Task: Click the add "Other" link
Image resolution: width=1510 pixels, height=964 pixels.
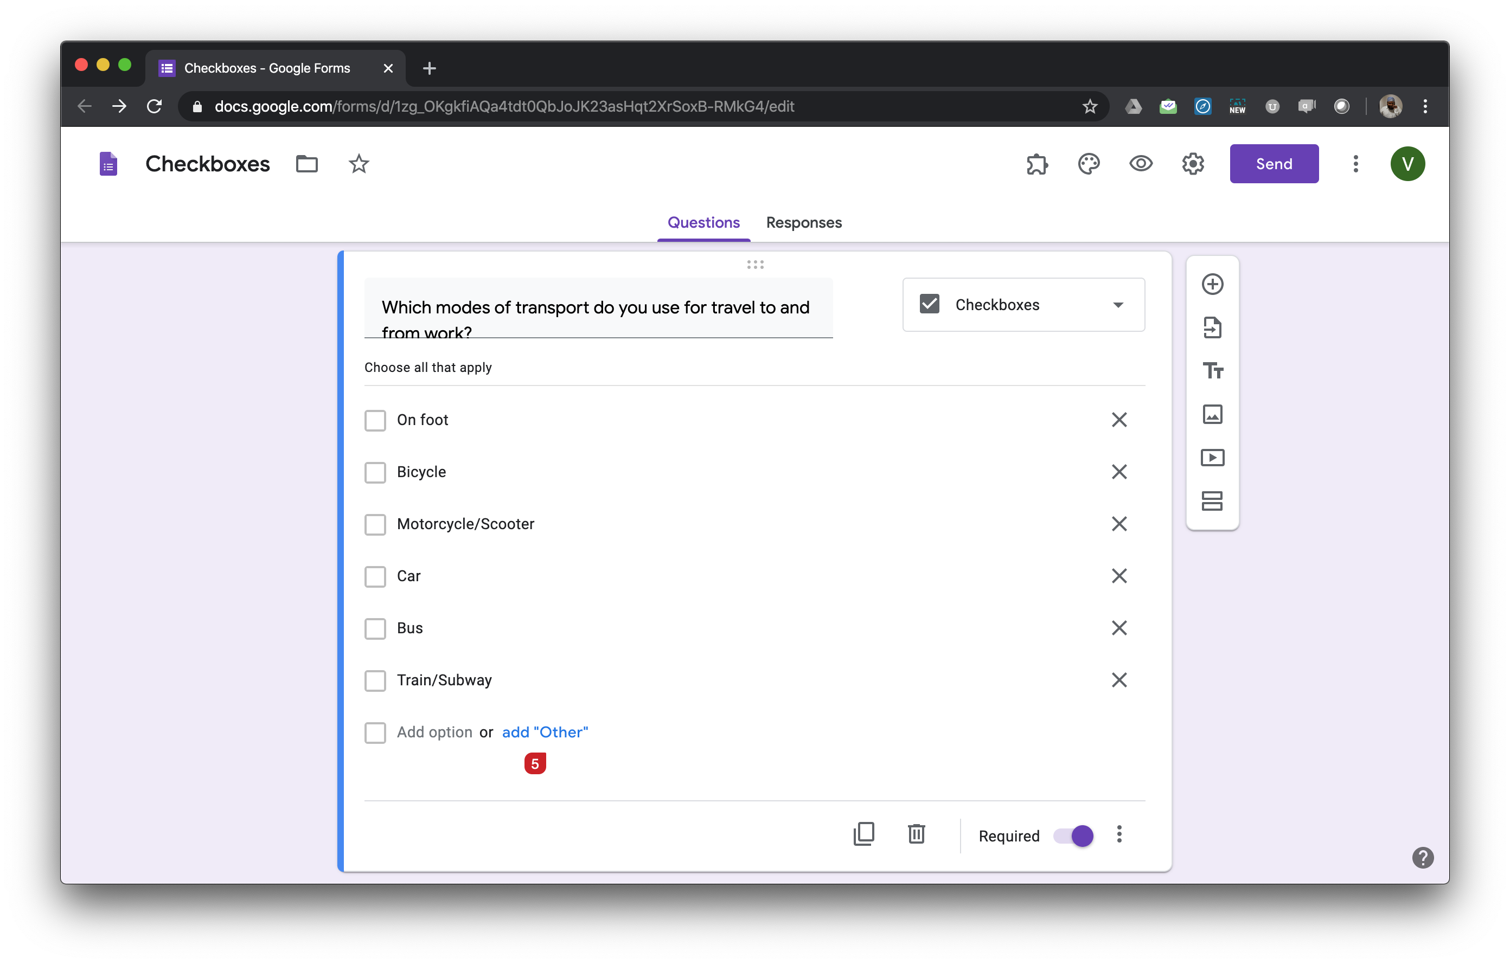Action: pyautogui.click(x=545, y=732)
